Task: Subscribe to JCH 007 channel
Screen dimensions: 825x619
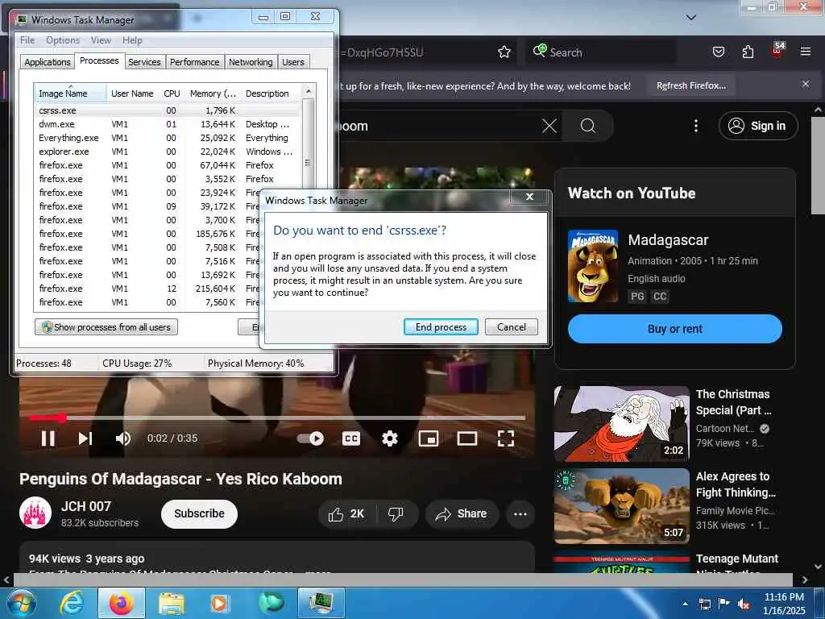Action: click(x=199, y=513)
